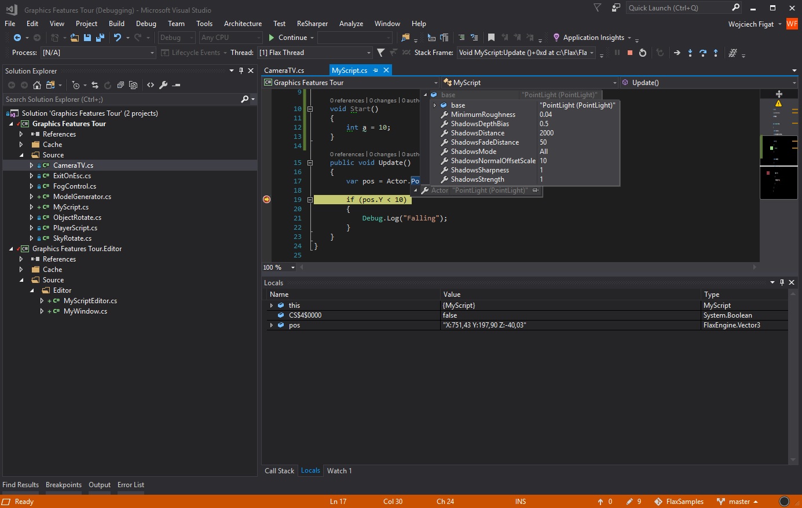Open Properties wrench icon in Solution Explorer

pos(163,85)
